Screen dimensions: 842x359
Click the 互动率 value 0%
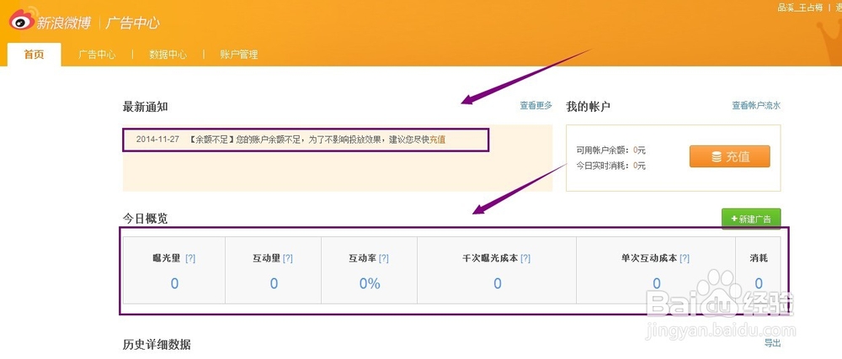[x=370, y=283]
